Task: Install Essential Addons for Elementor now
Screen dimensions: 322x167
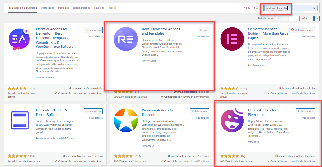Action: [x=93, y=30]
